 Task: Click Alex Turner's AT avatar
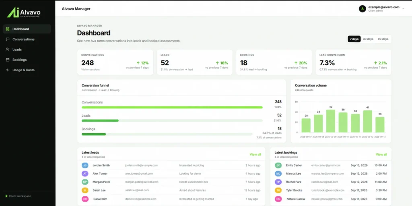(x=84, y=174)
